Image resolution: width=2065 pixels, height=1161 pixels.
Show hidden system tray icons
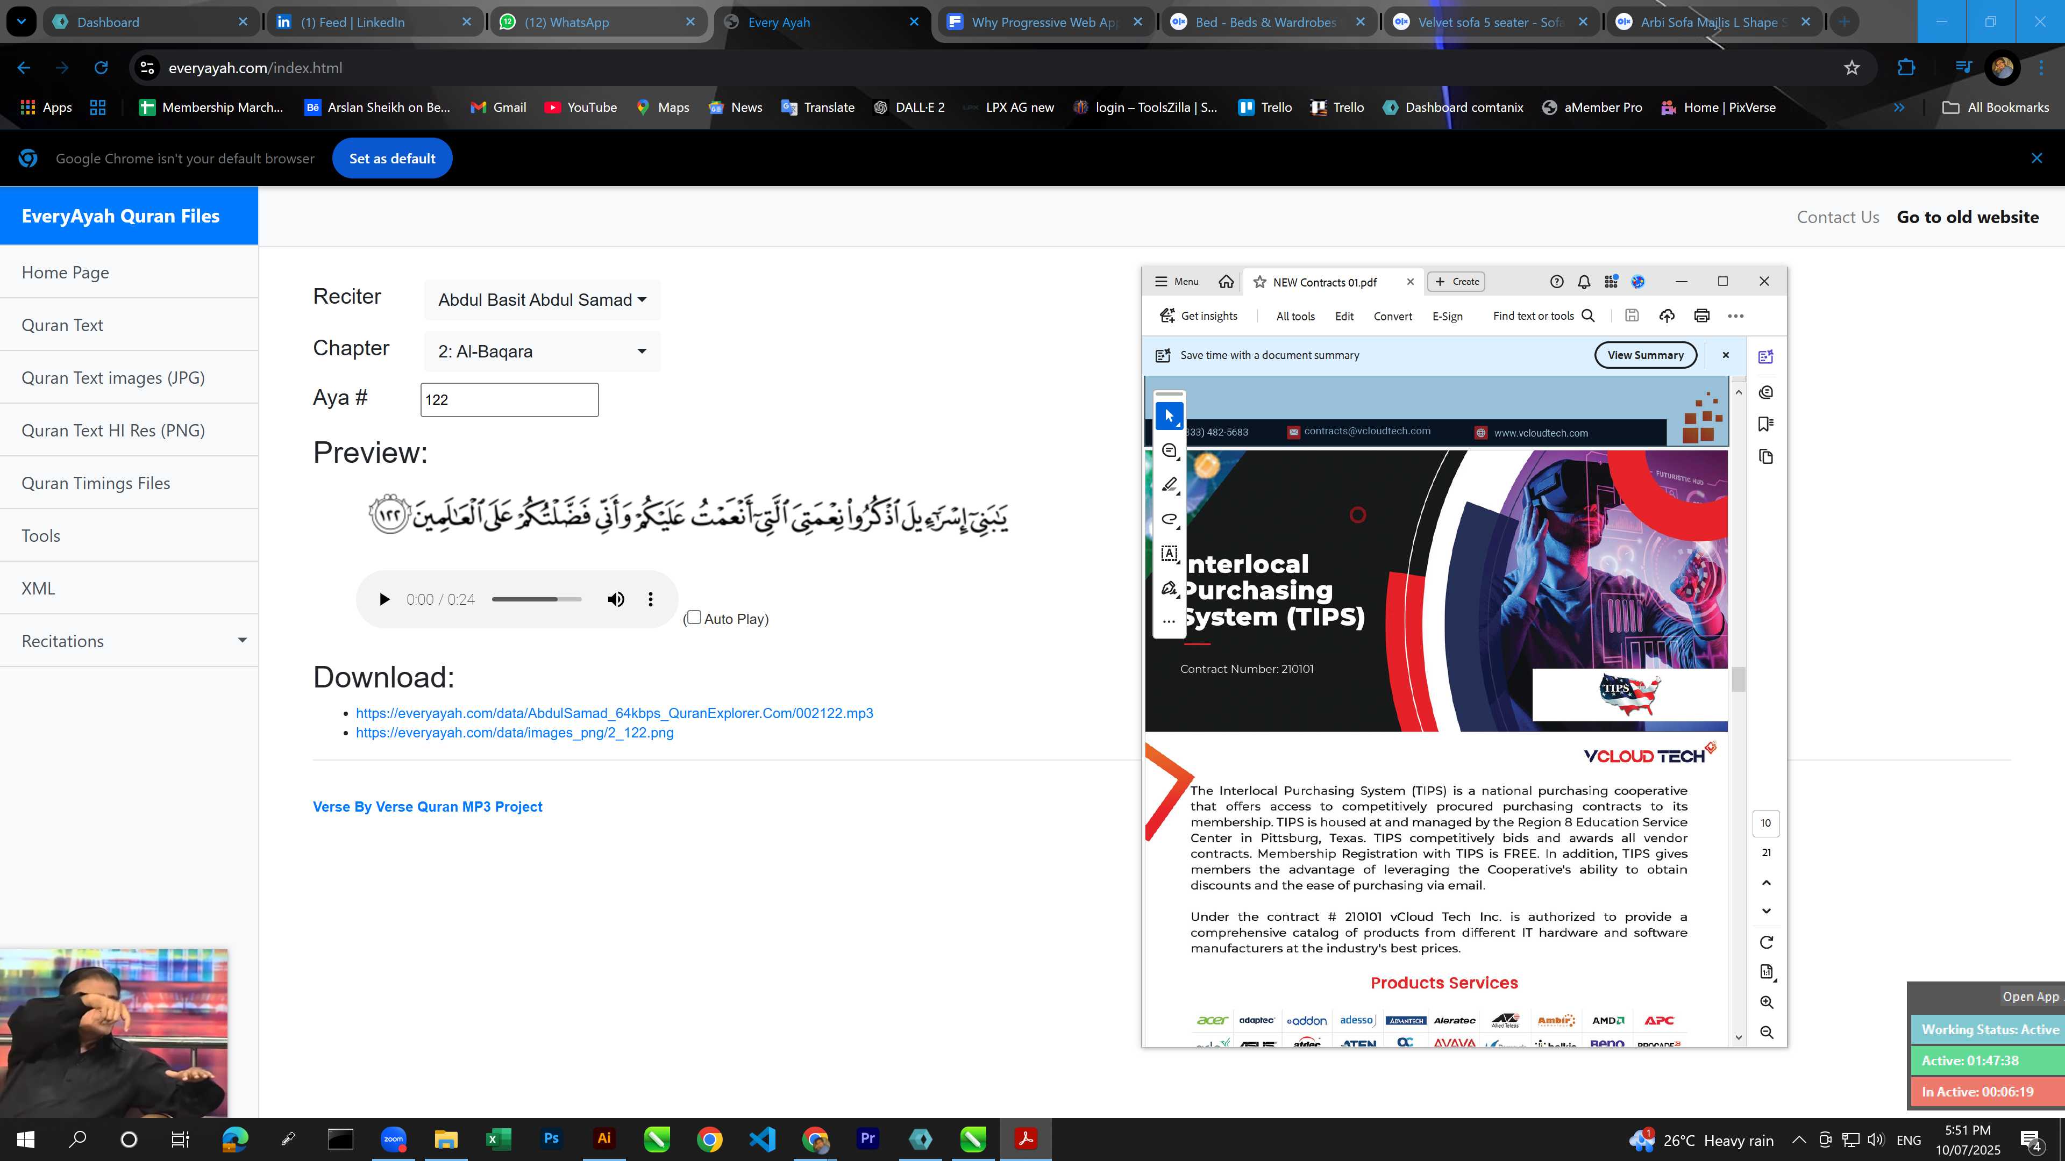1799,1139
